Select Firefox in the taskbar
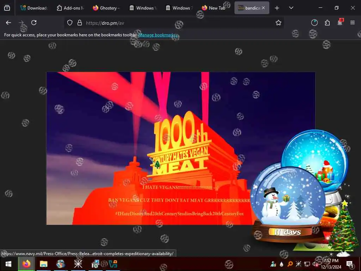Screen dimensions: 361x271 tap(26, 264)
